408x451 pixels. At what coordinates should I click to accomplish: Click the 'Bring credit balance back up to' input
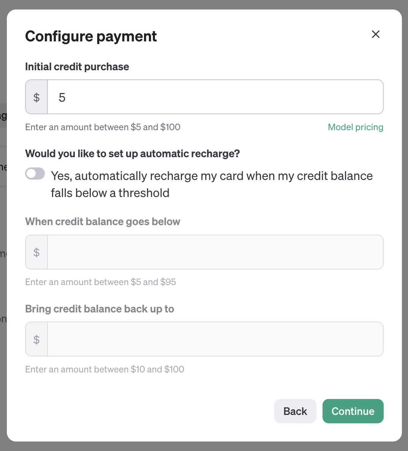click(215, 339)
